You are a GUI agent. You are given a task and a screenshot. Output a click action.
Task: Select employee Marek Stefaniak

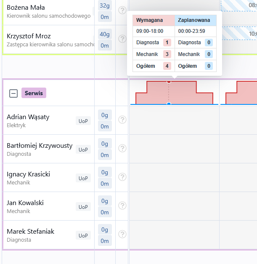pyautogui.click(x=30, y=232)
